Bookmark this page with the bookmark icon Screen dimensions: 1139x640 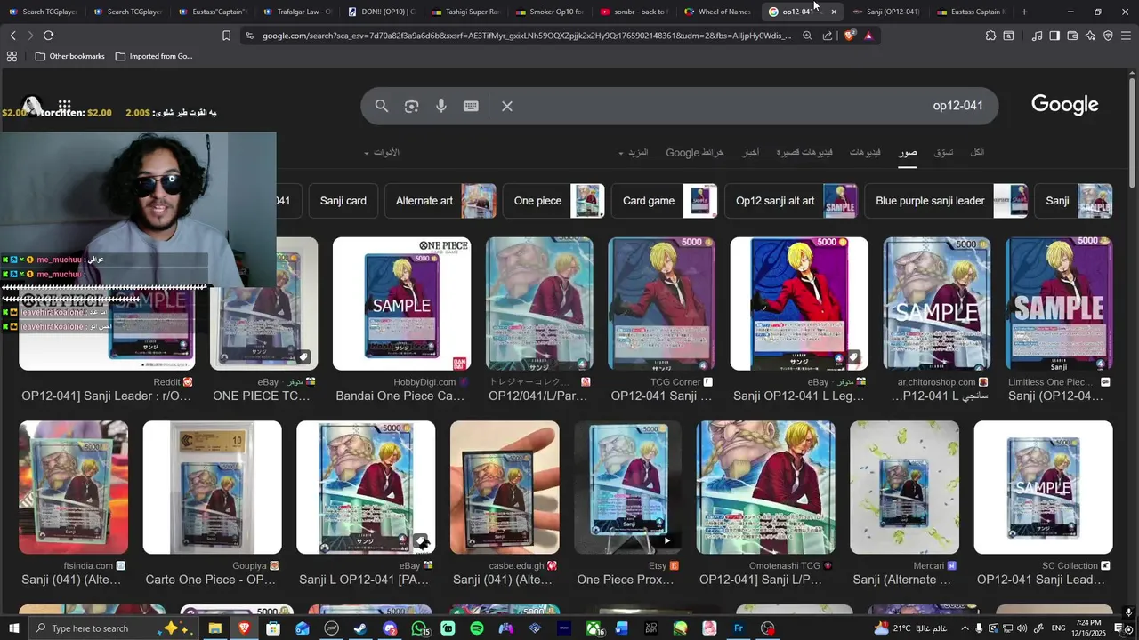click(226, 36)
